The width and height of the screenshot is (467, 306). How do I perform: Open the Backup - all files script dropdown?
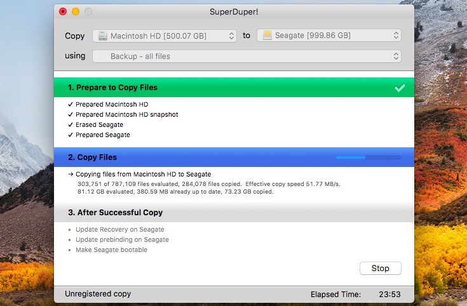click(x=247, y=57)
